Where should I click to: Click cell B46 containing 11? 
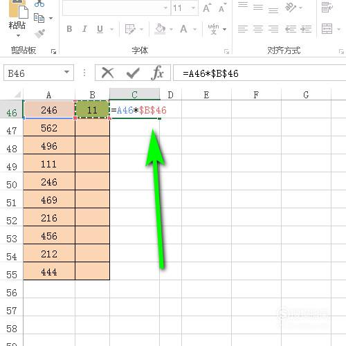(92, 109)
